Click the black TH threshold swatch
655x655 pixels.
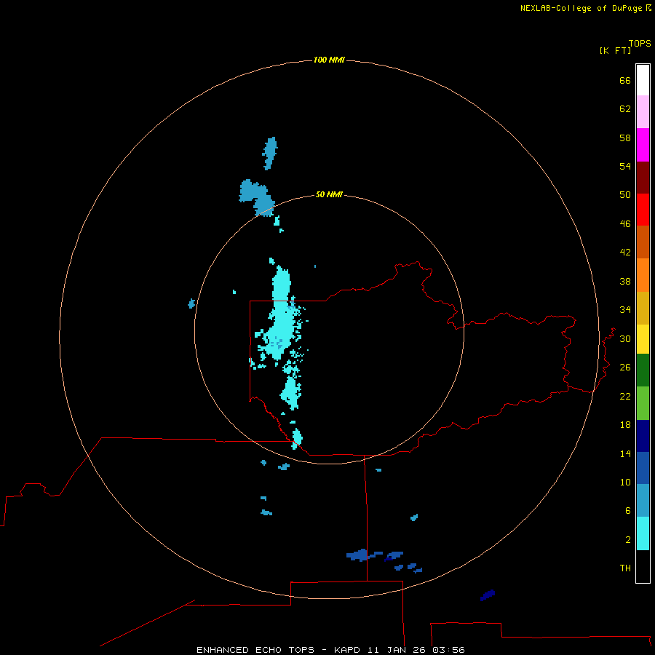click(643, 566)
